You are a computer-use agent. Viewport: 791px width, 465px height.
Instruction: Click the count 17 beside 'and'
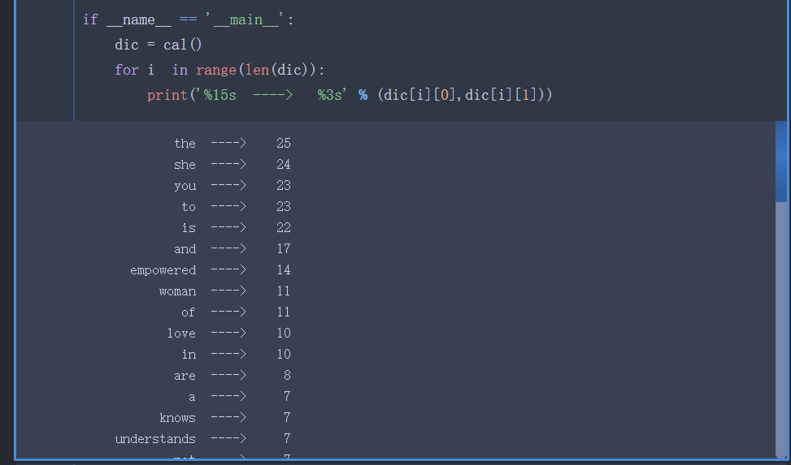(x=283, y=249)
